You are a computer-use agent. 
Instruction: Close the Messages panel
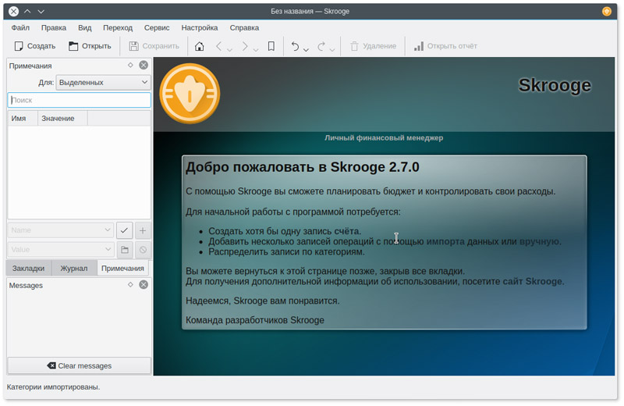144,284
